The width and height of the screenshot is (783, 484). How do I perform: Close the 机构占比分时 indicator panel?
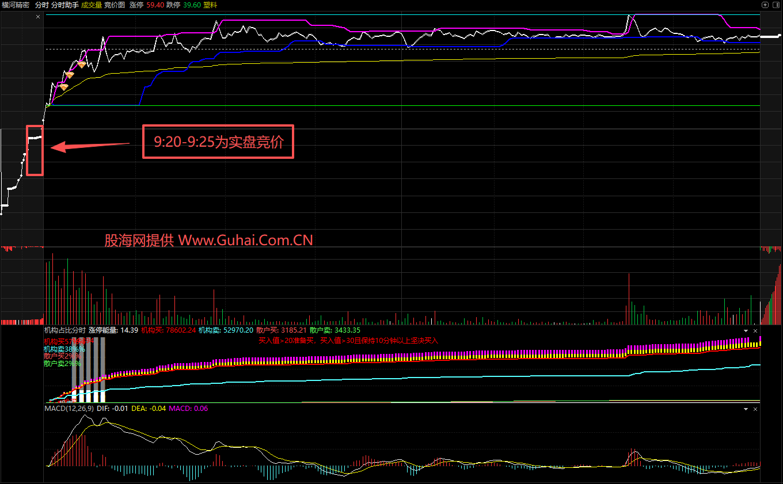(x=755, y=331)
